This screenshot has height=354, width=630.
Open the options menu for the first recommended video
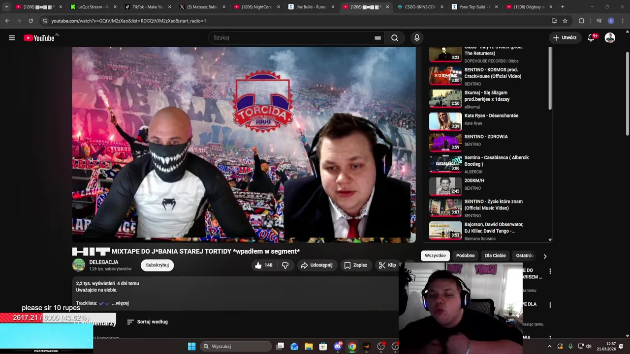pos(550,271)
